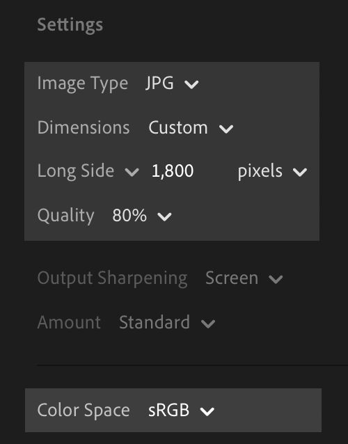The height and width of the screenshot is (444, 348).
Task: Click the Settings section heading
Action: pos(70,25)
